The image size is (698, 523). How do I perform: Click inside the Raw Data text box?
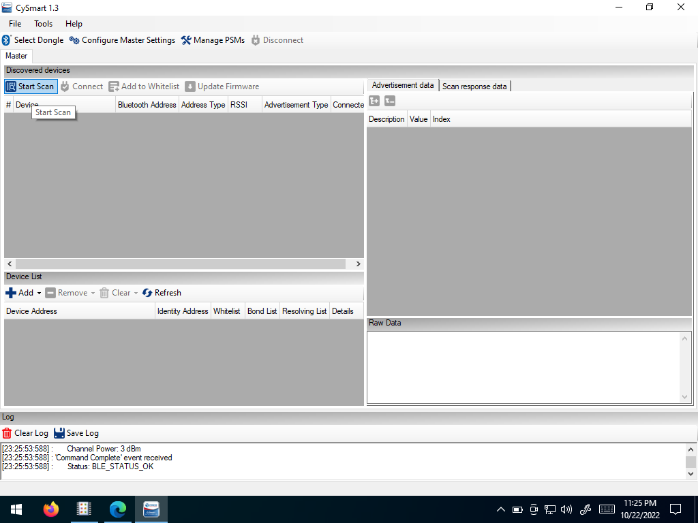click(x=524, y=367)
